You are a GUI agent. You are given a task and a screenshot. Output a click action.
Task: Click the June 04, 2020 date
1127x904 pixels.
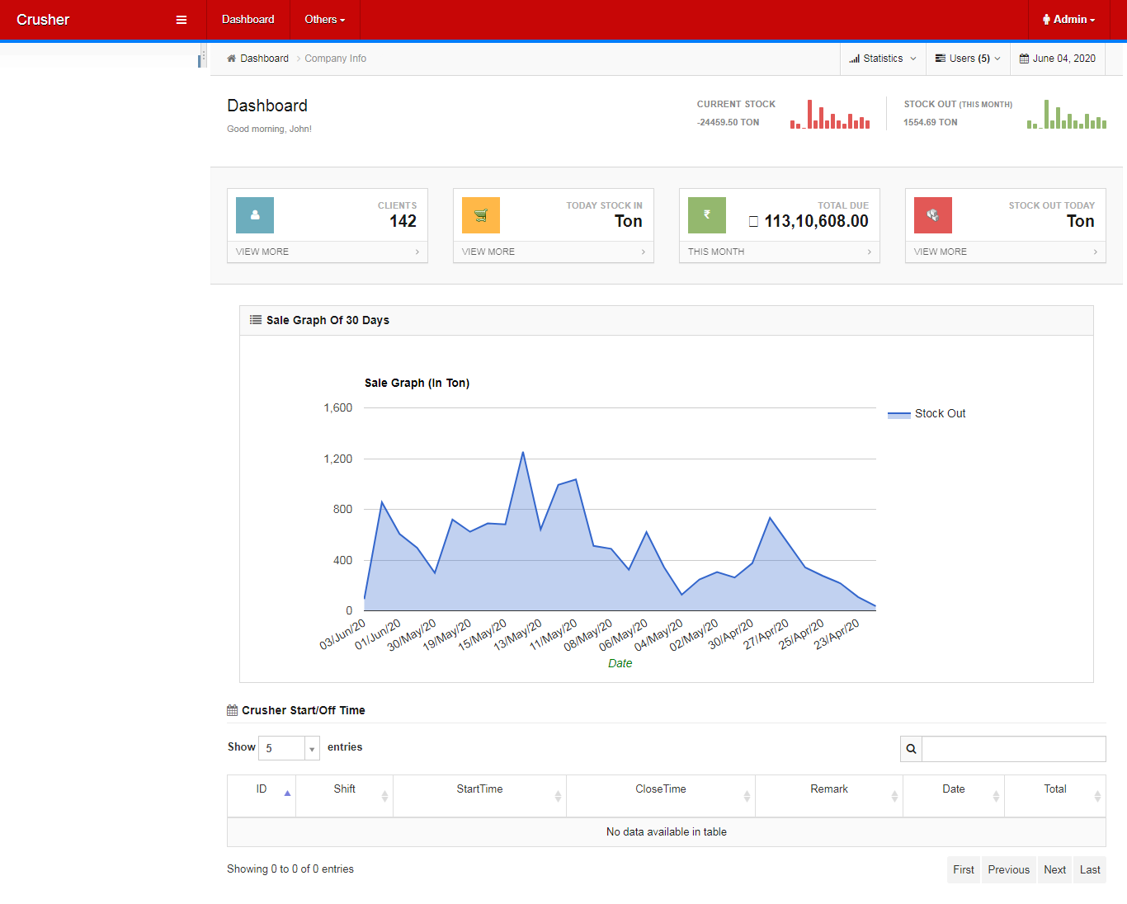click(x=1064, y=59)
